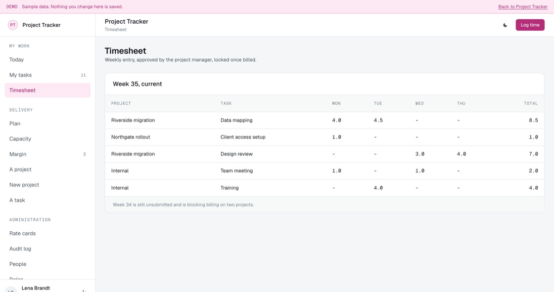Click Tuesday 4.0 in the Training row

pos(378,188)
